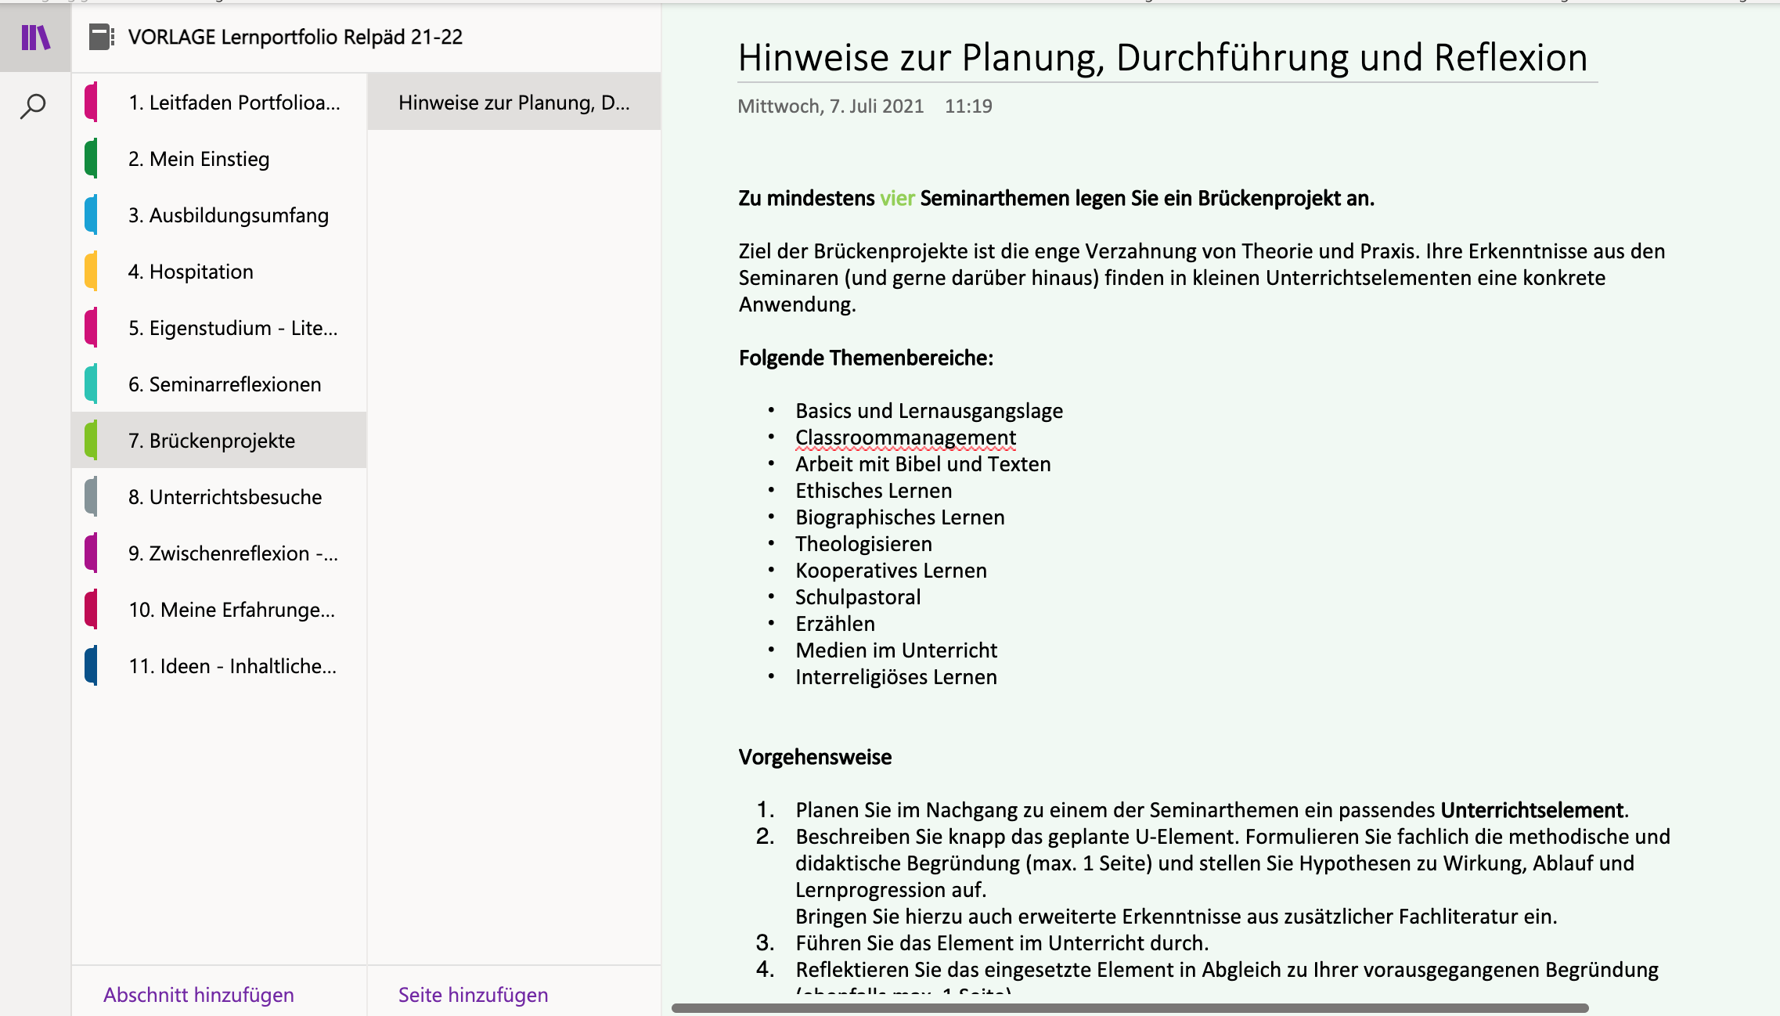Open section 11. Ideen - Inhaltliche...

(x=232, y=666)
